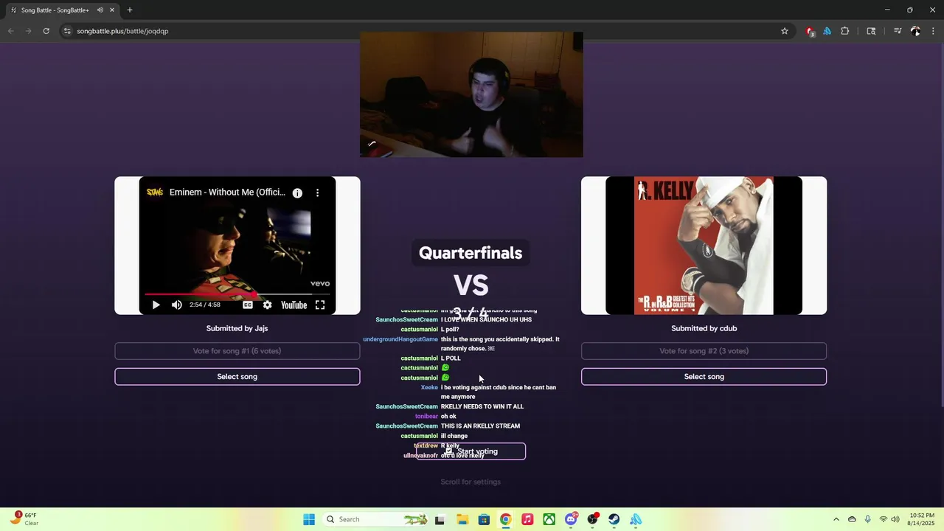Open a new browser tab

tap(130, 10)
